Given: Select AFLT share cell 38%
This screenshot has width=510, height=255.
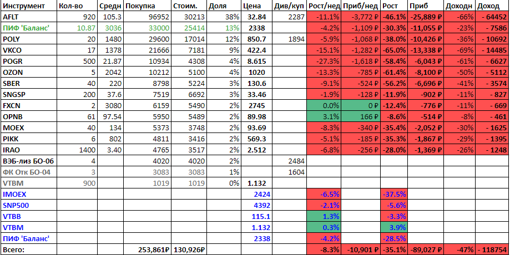Looking at the screenshot, I should pos(224,17).
